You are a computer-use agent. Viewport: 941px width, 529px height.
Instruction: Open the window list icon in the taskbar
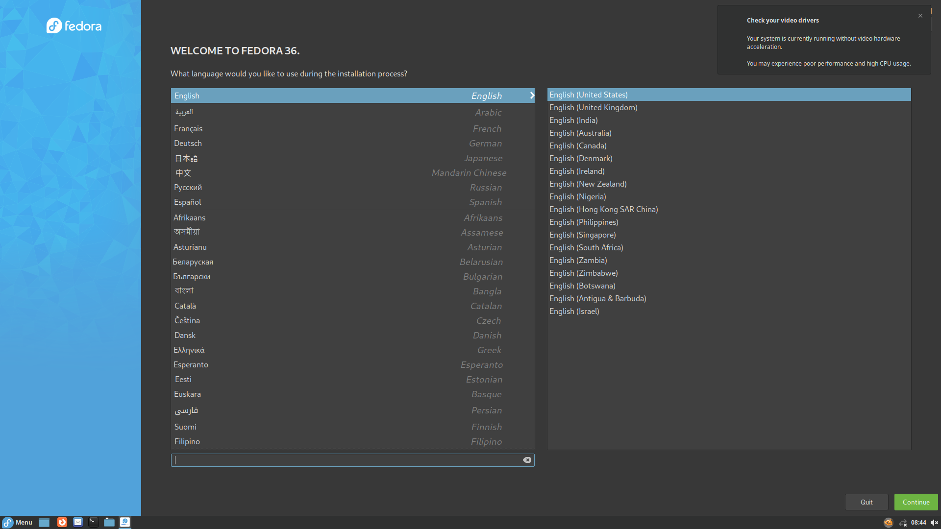[44, 522]
